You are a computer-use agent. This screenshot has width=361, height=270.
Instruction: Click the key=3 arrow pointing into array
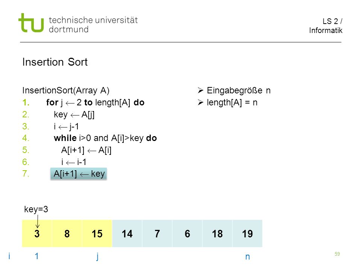pyautogui.click(x=38, y=221)
